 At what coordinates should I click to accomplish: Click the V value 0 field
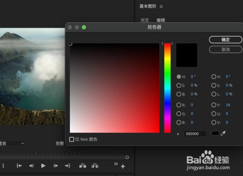(227, 122)
